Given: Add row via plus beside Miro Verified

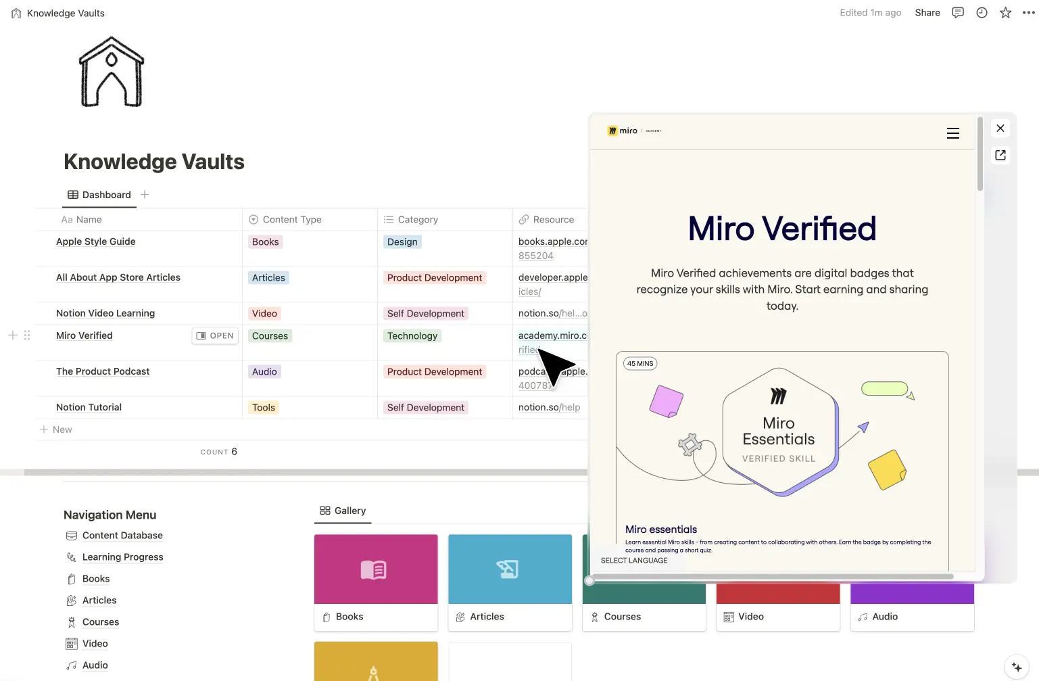Looking at the screenshot, I should click(12, 335).
